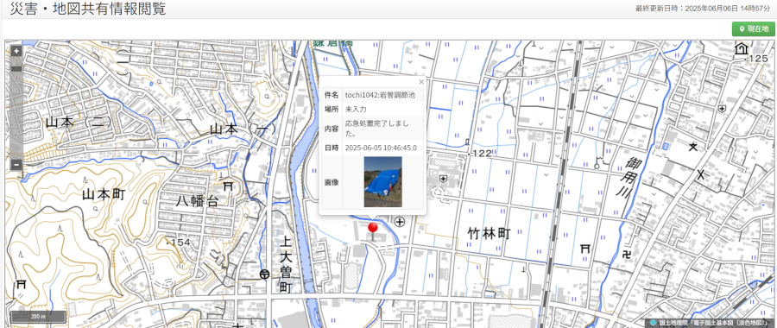Zoom out with the minus button

[x=16, y=165]
